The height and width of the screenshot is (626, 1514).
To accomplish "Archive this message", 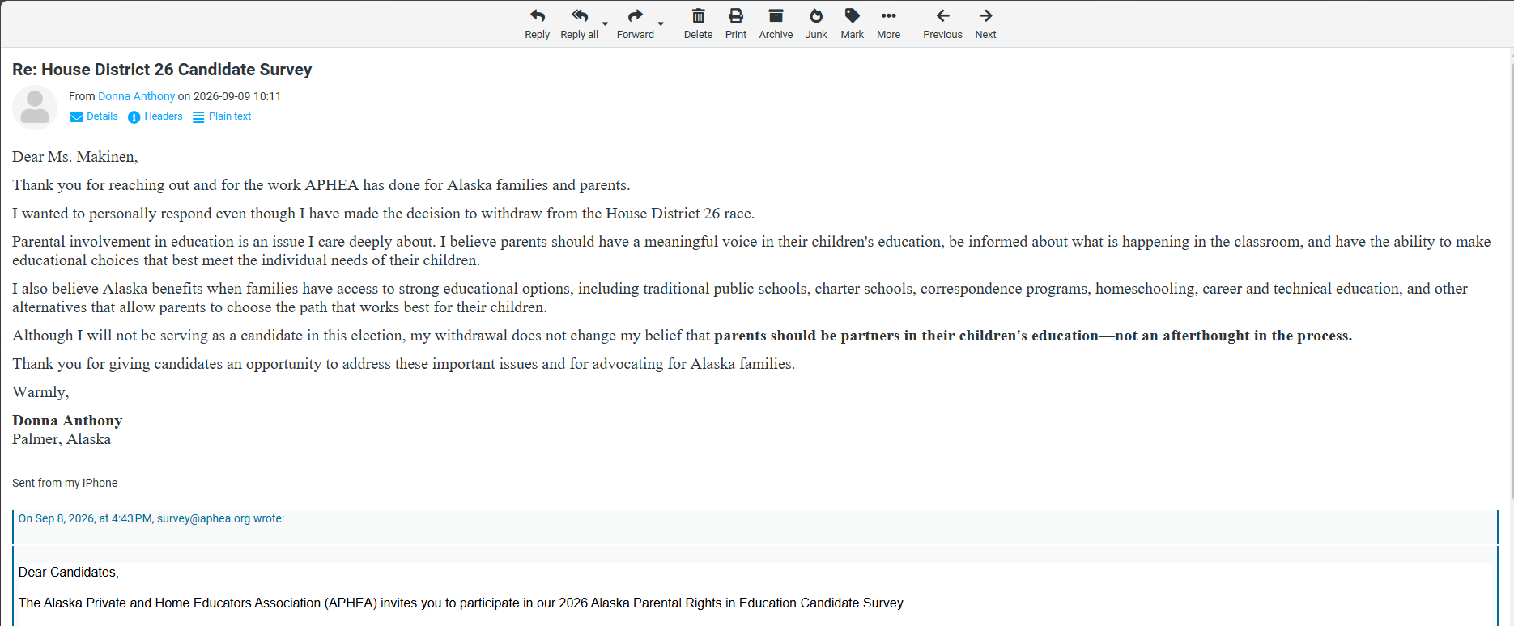I will (776, 24).
